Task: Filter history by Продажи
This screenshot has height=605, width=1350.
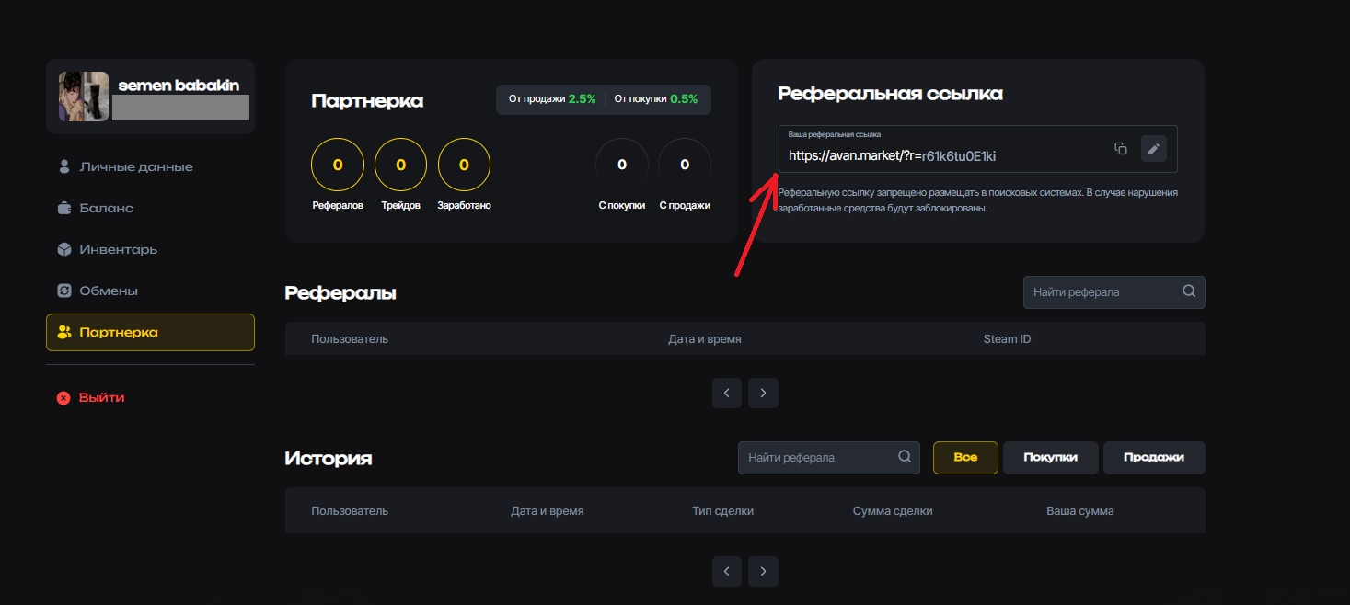Action: pos(1154,457)
